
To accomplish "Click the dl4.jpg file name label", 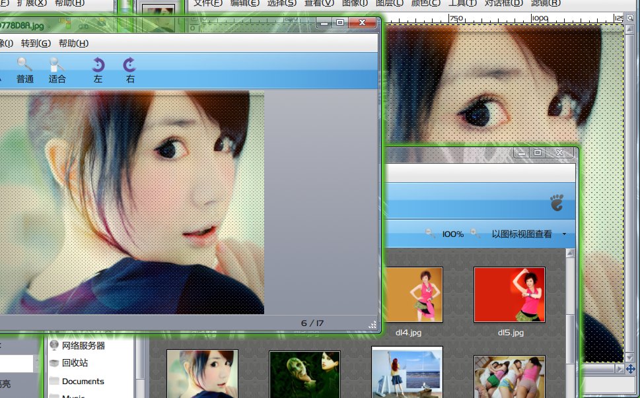I will (408, 333).
